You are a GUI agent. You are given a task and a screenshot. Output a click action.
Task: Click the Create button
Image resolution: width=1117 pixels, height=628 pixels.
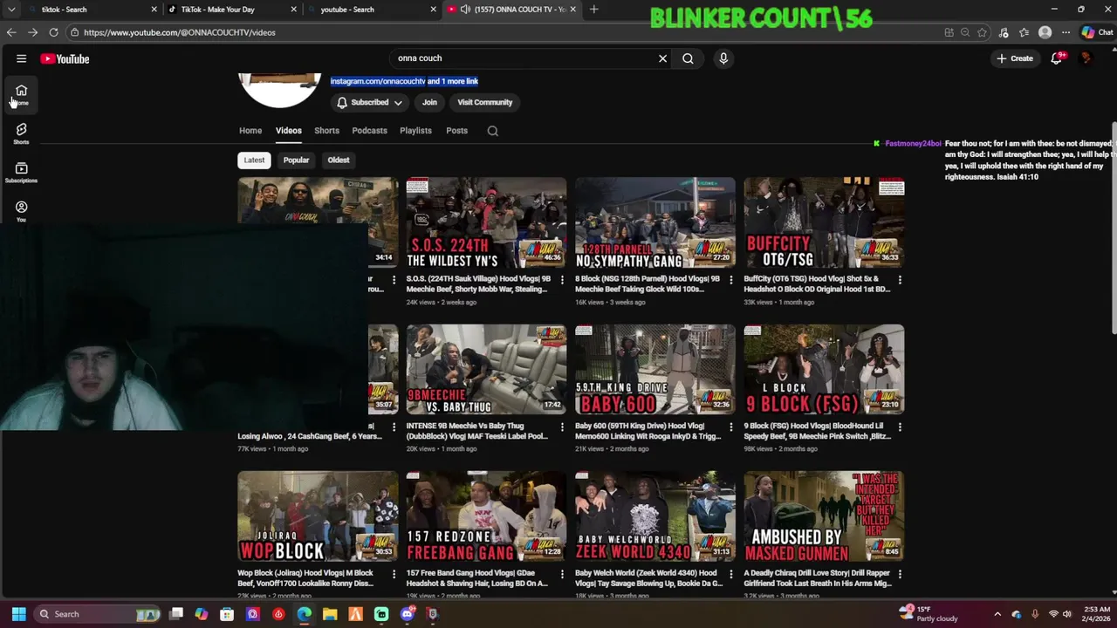point(1015,58)
